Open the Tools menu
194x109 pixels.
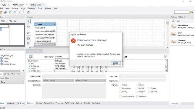coord(40,8)
